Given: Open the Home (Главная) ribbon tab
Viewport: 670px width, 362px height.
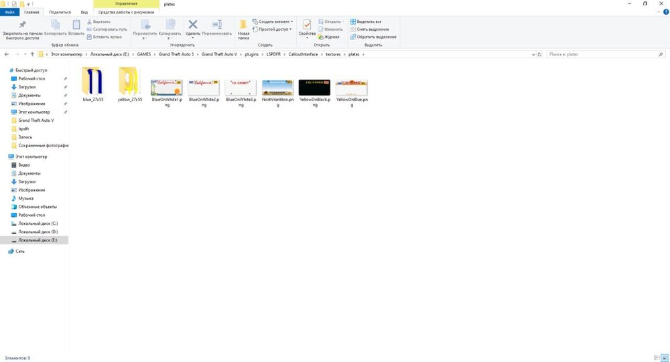Looking at the screenshot, I should tap(31, 12).
